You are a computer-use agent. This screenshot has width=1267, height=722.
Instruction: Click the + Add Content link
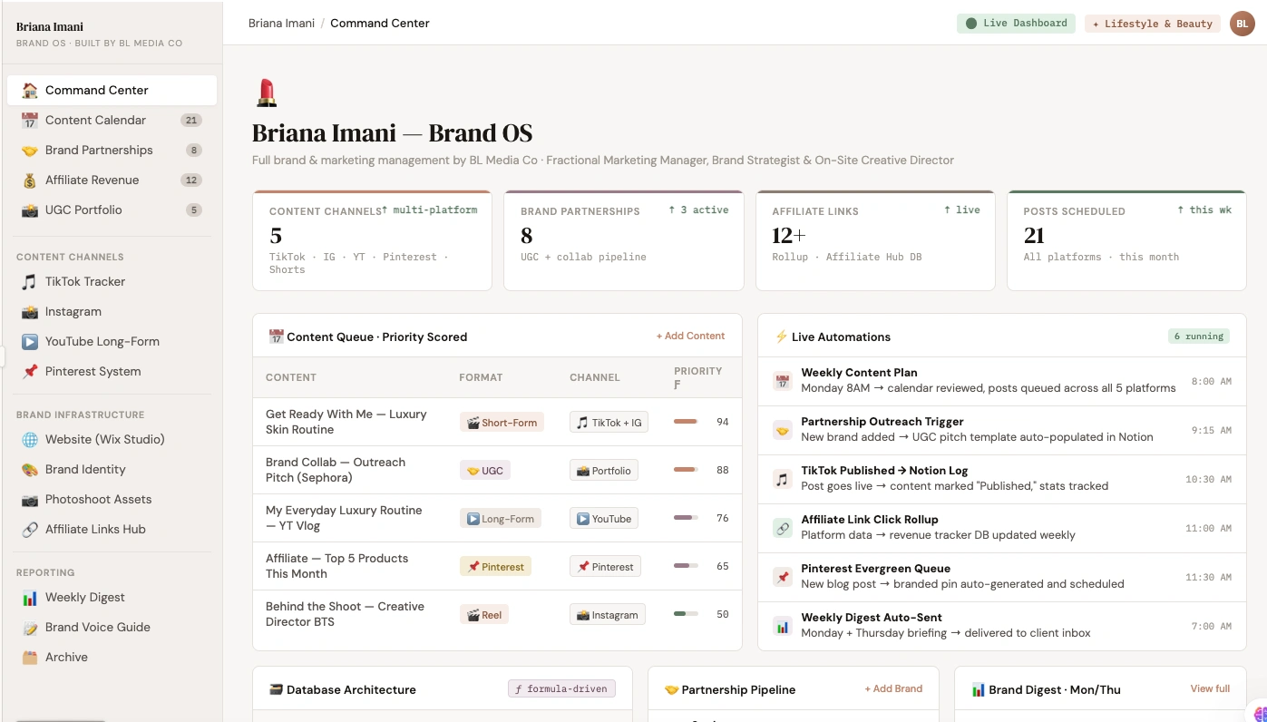[690, 337]
